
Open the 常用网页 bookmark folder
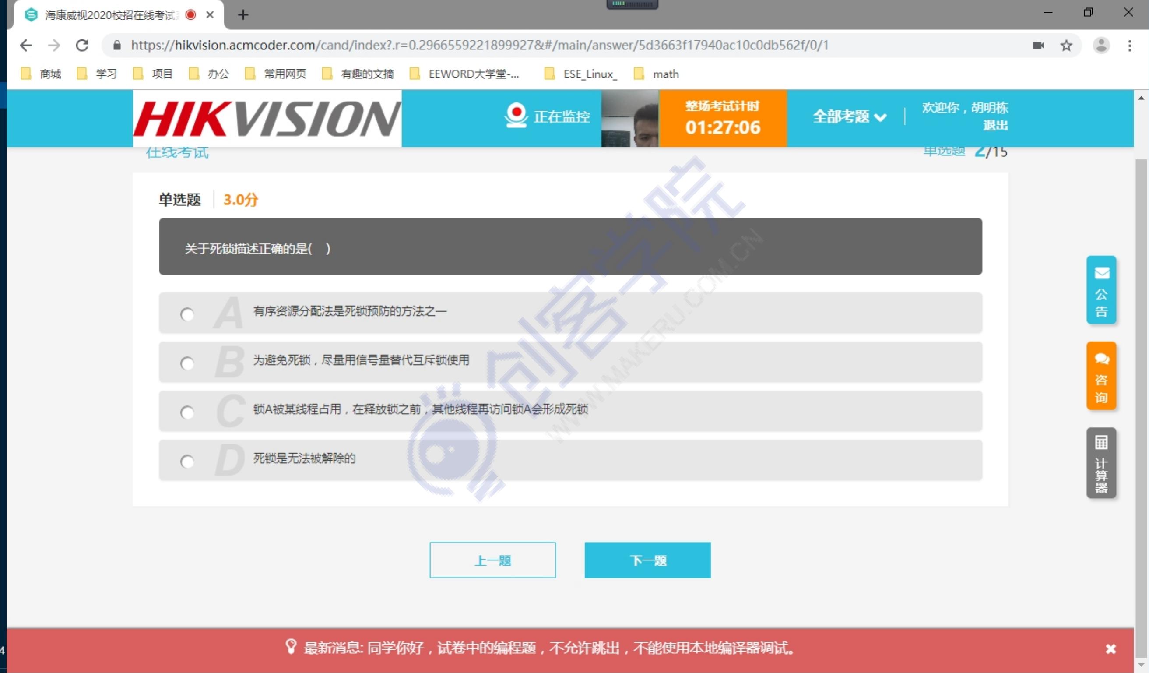[275, 74]
